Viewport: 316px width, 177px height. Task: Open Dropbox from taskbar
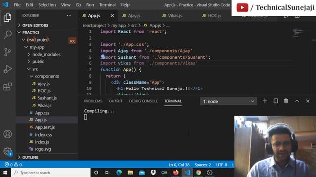point(153,173)
